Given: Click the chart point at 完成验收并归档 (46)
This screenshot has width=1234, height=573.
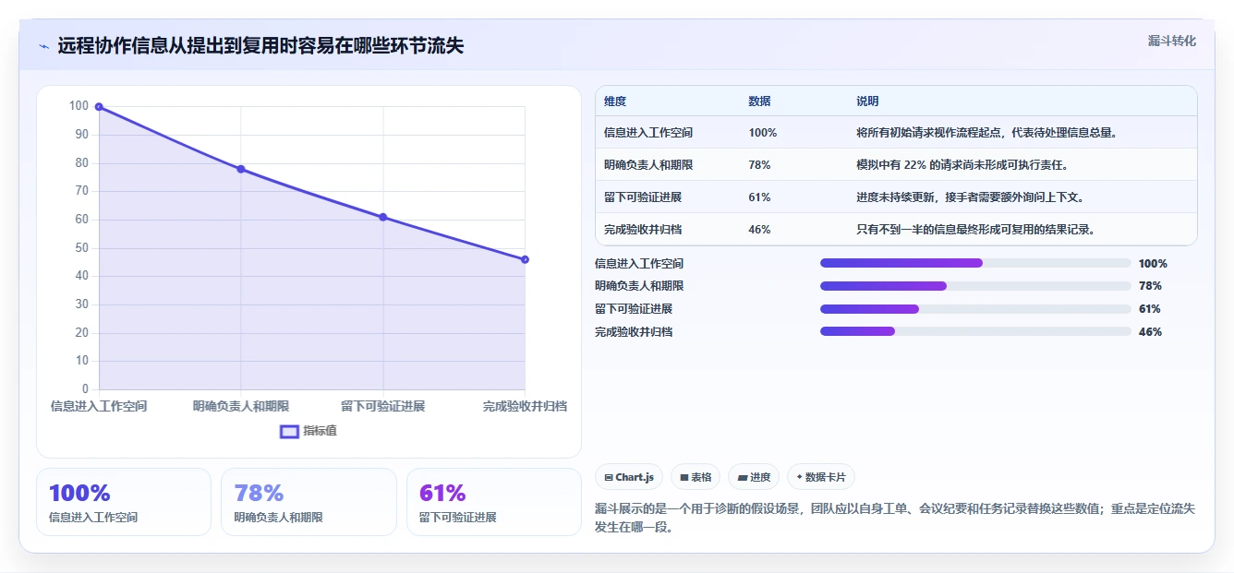Looking at the screenshot, I should 525,259.
